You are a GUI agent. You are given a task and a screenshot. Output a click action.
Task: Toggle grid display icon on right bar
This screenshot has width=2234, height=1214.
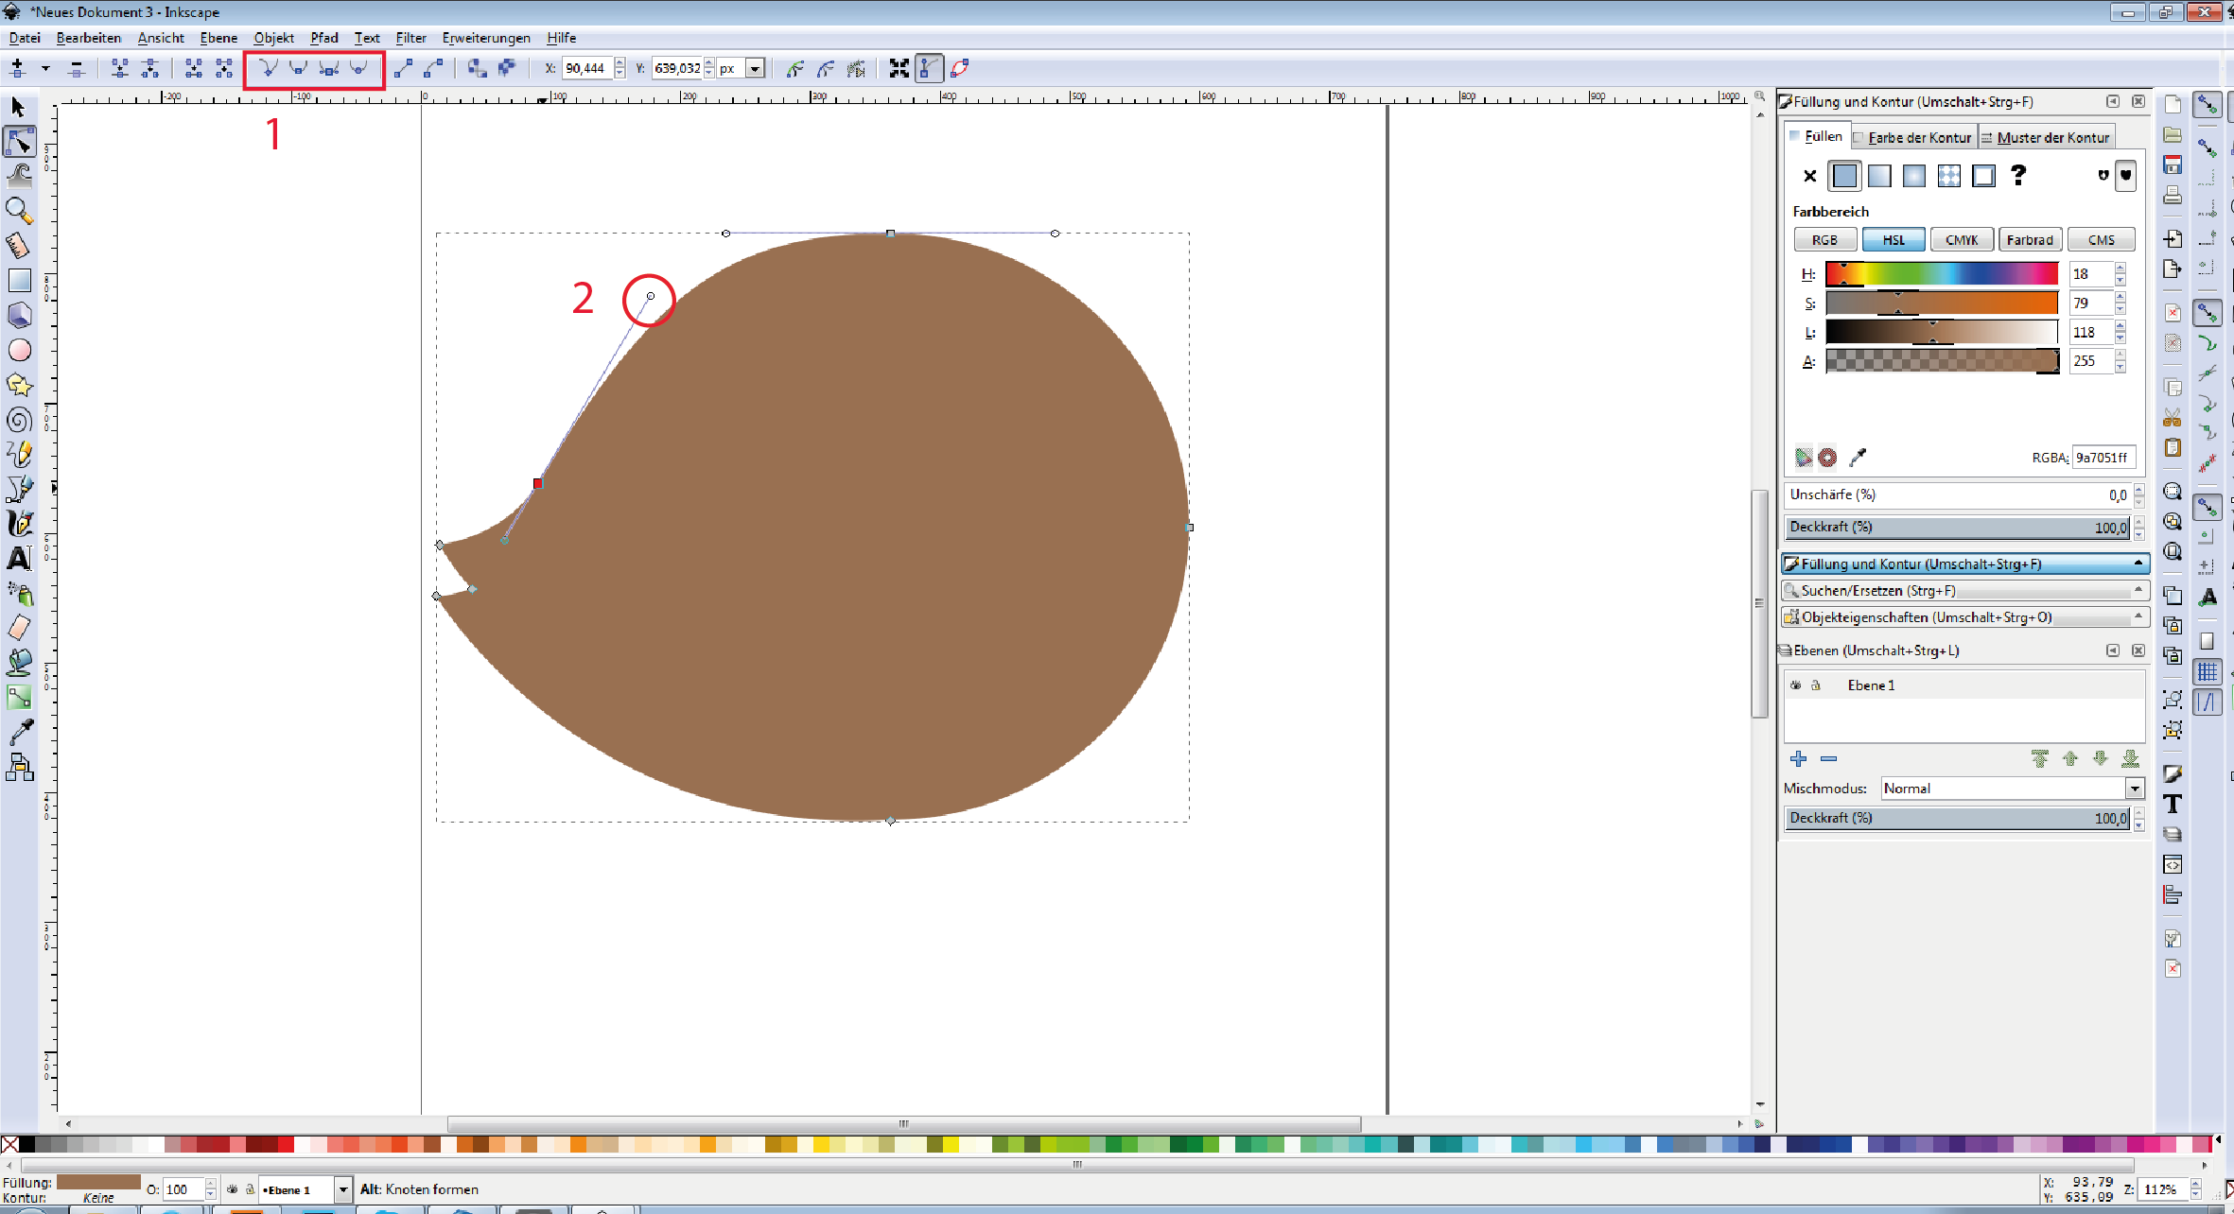pyautogui.click(x=2207, y=672)
